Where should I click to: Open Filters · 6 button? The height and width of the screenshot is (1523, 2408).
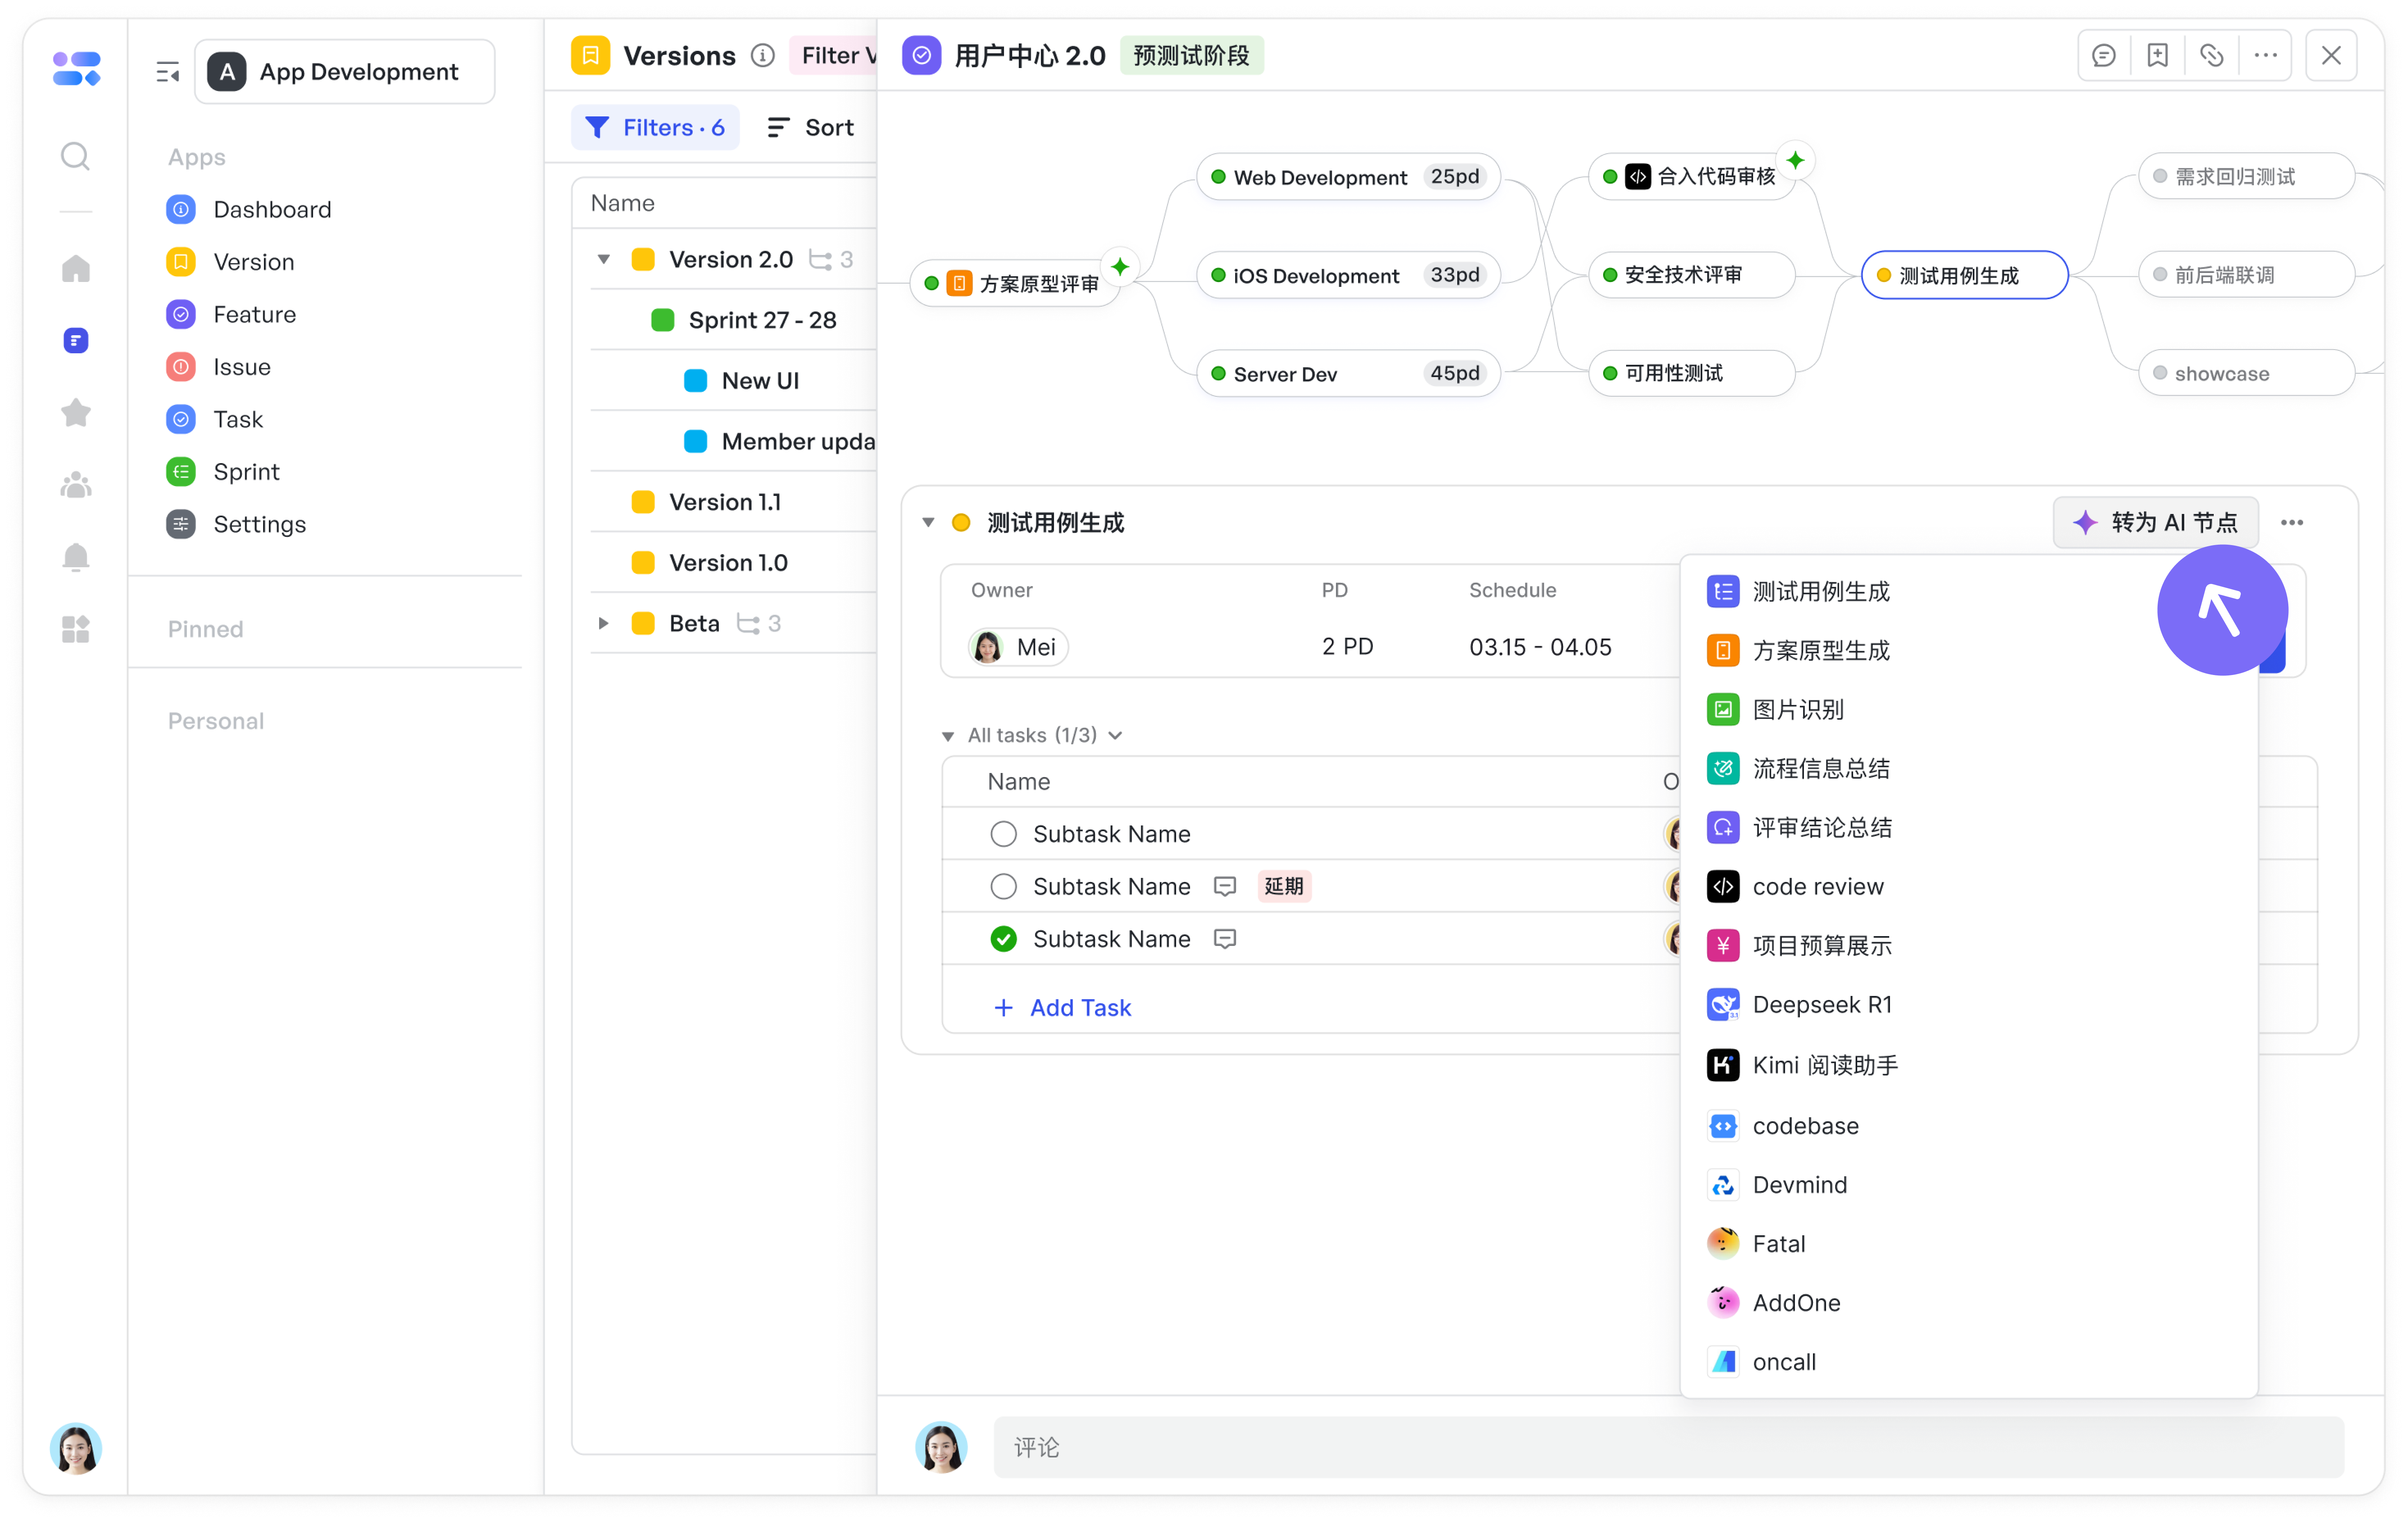pyautogui.click(x=655, y=127)
